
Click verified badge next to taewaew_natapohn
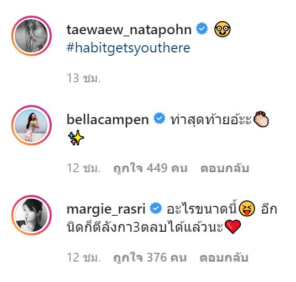coord(202,29)
